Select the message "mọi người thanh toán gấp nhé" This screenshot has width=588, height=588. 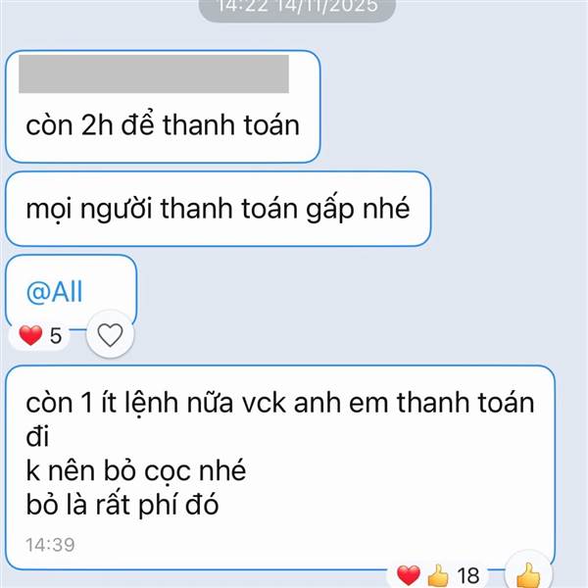pyautogui.click(x=218, y=209)
